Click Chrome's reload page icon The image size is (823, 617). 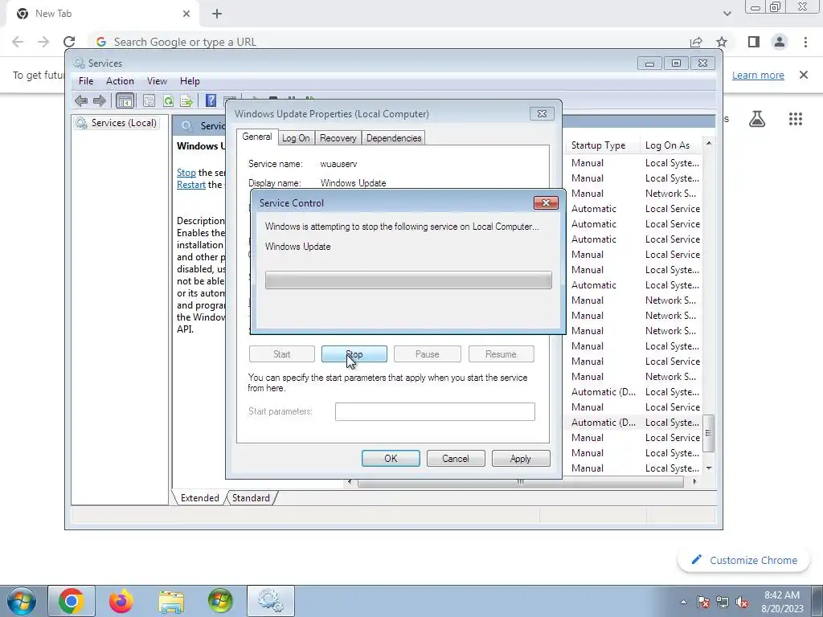pos(69,42)
